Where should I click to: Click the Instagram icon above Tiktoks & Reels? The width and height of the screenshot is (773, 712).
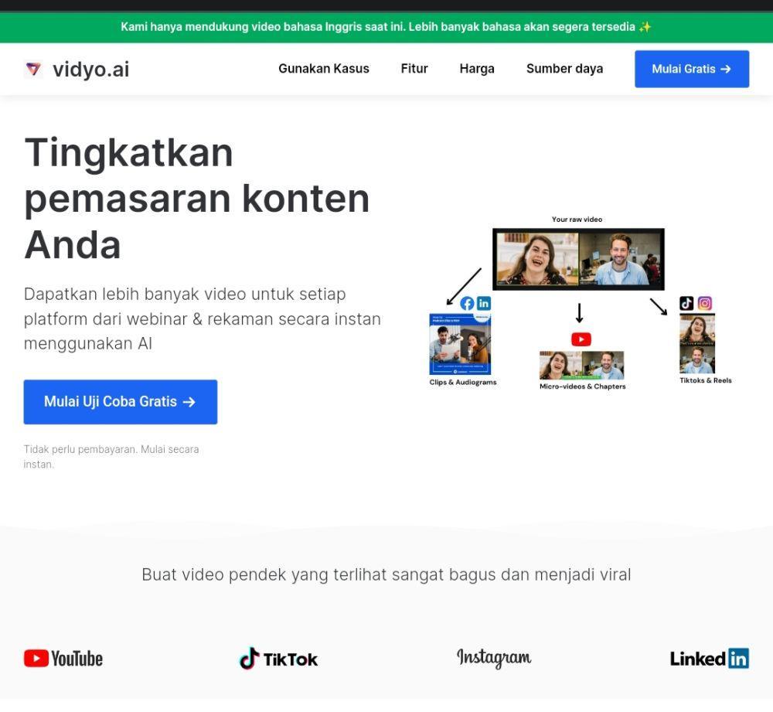tap(704, 303)
